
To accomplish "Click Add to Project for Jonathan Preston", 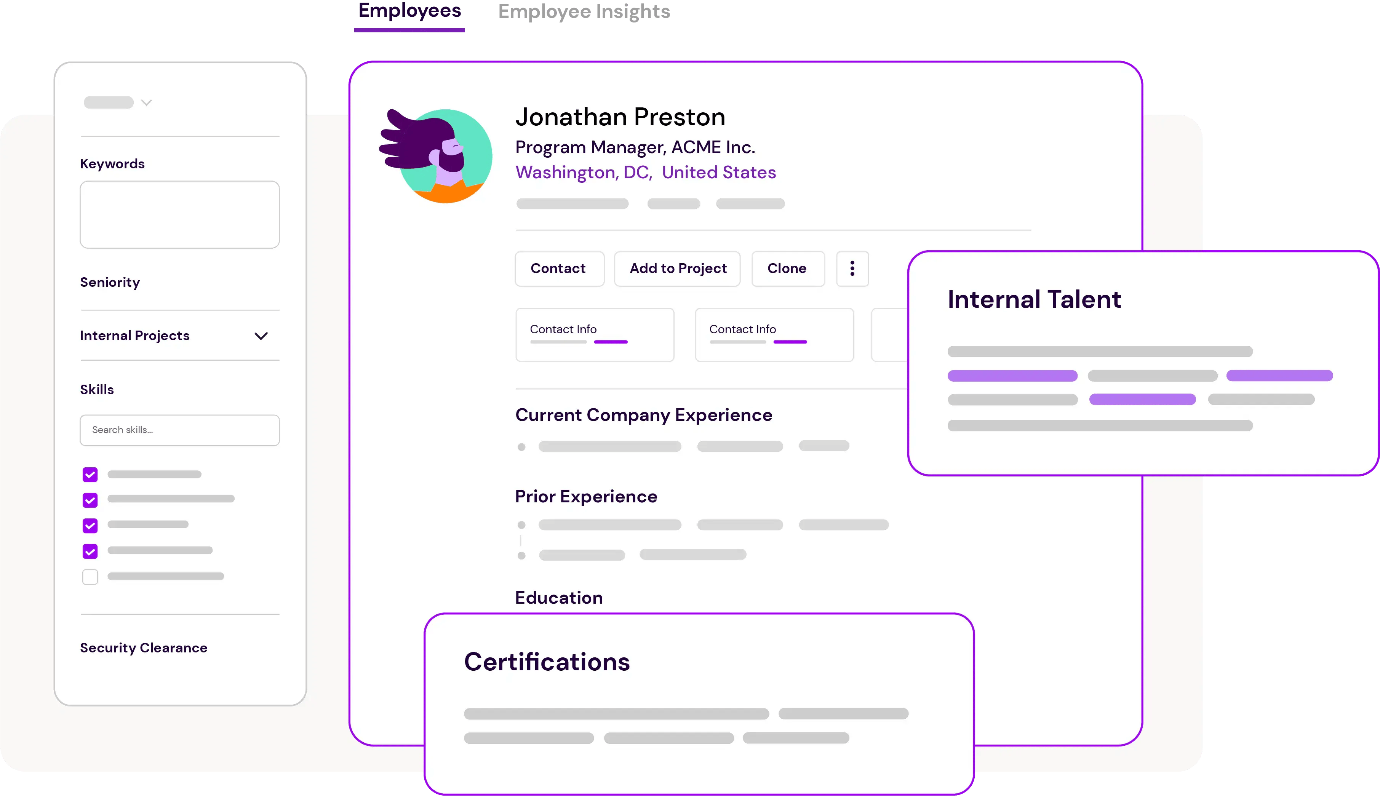I will tap(678, 268).
